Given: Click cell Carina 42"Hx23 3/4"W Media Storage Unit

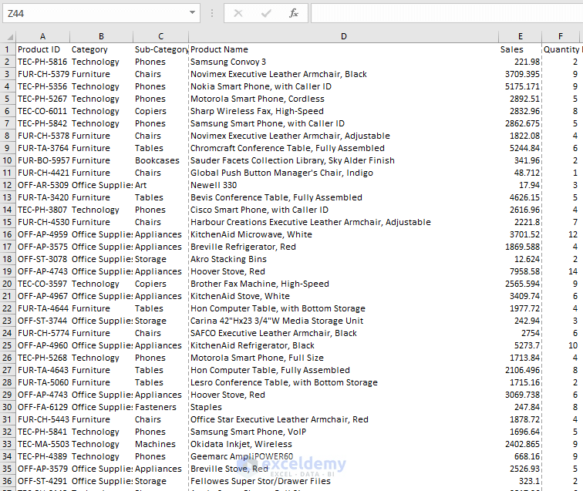Looking at the screenshot, I should click(x=344, y=321).
